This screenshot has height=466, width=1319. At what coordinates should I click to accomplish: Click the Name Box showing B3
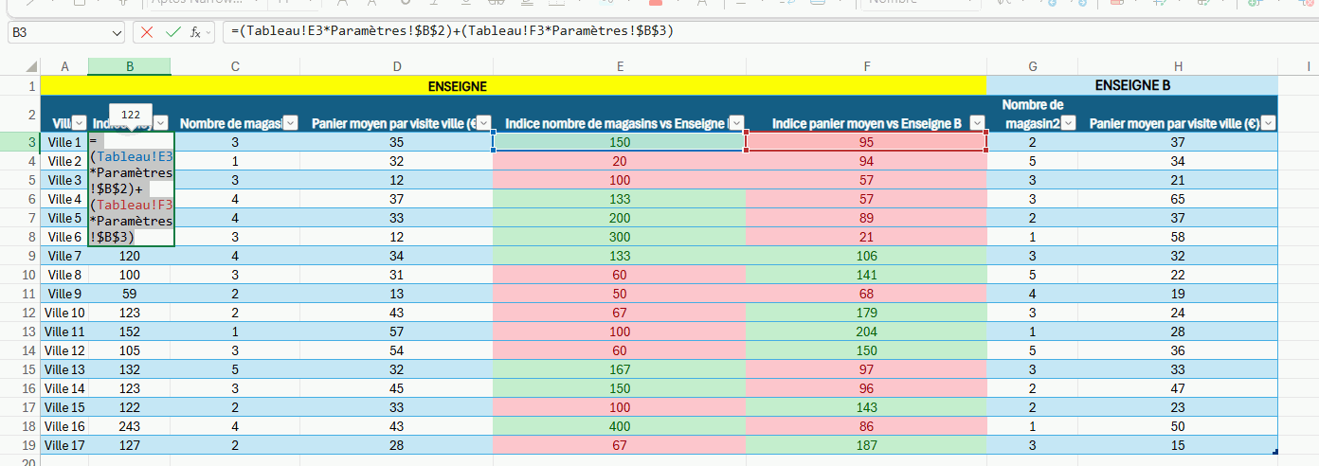(x=57, y=32)
